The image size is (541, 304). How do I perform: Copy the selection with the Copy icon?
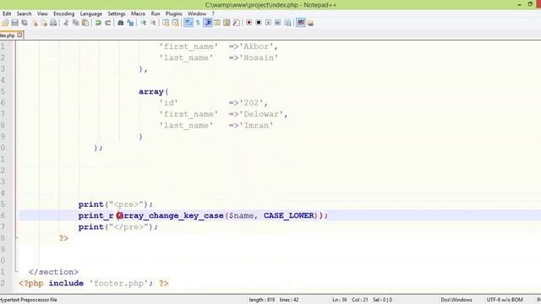[x=75, y=23]
